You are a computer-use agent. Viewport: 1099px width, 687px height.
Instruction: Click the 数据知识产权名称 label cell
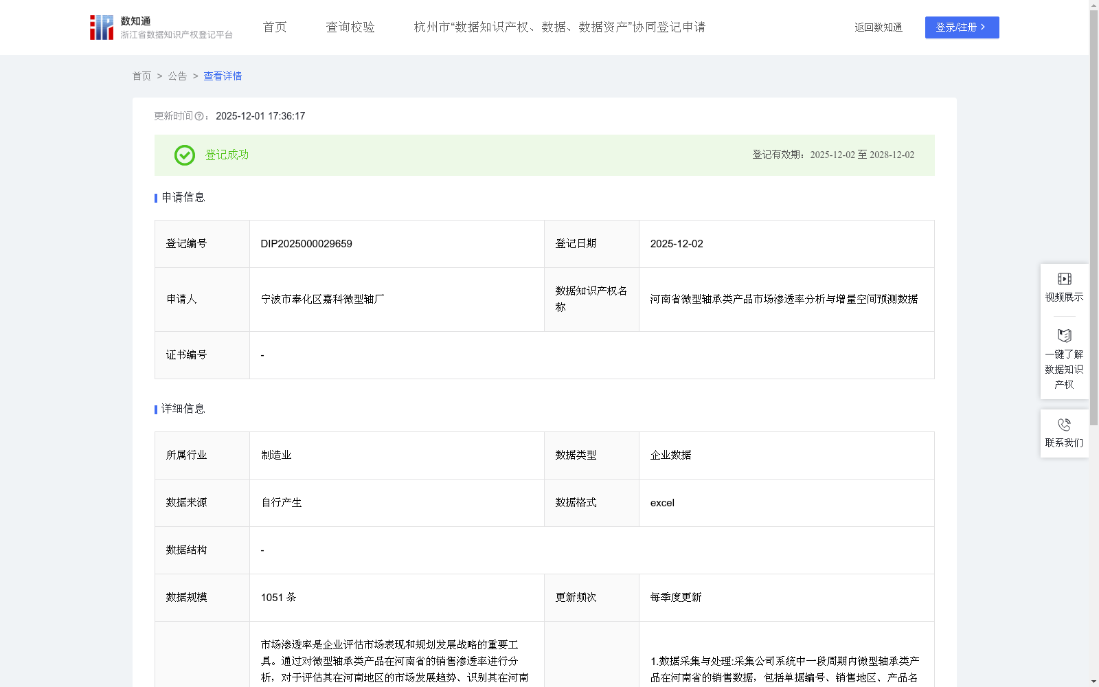pyautogui.click(x=591, y=300)
